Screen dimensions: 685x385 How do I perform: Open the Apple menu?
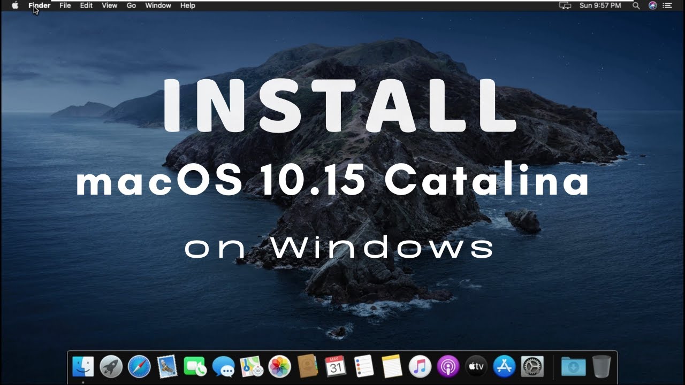(x=15, y=5)
